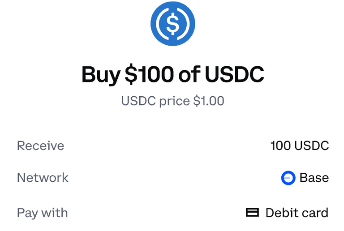
Task: Click the $1.00 price value
Action: (209, 101)
